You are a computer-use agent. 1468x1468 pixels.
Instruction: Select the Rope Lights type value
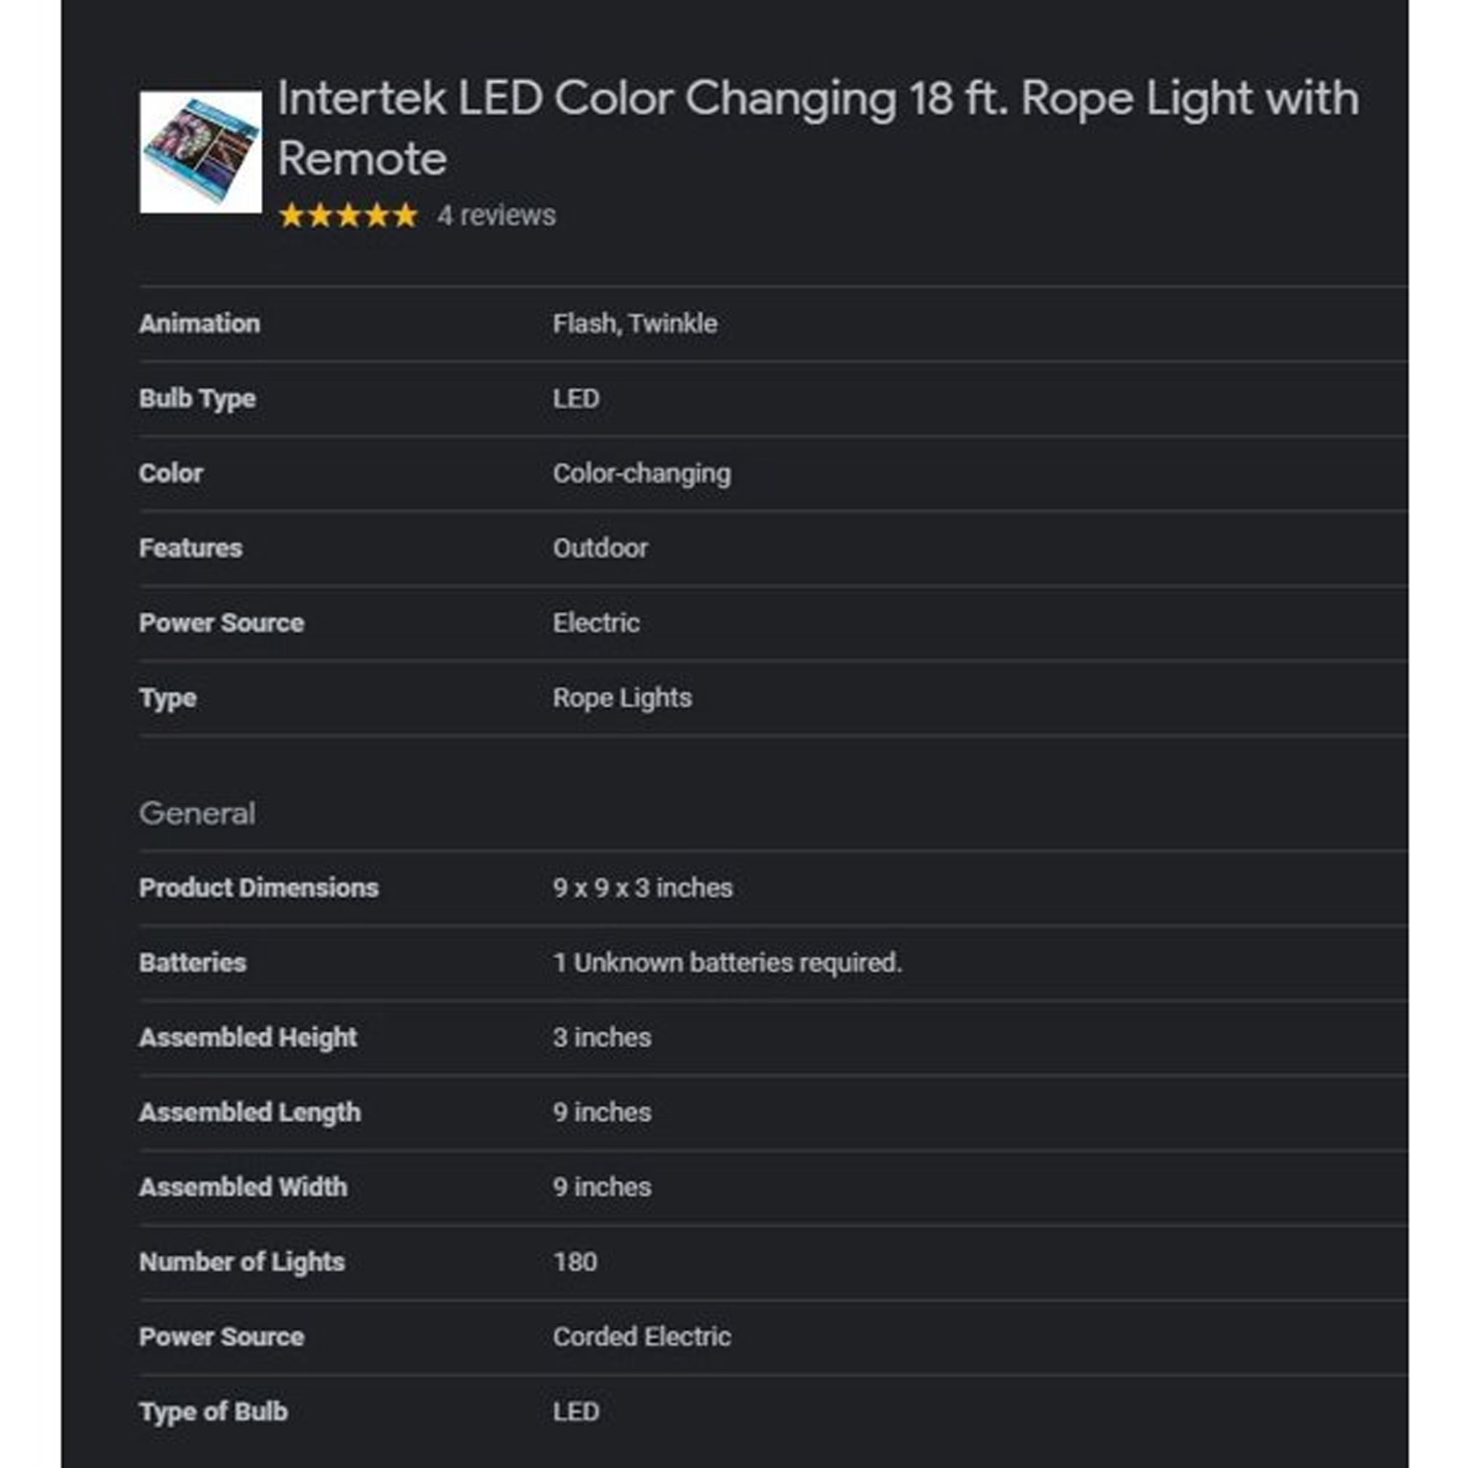pos(622,698)
